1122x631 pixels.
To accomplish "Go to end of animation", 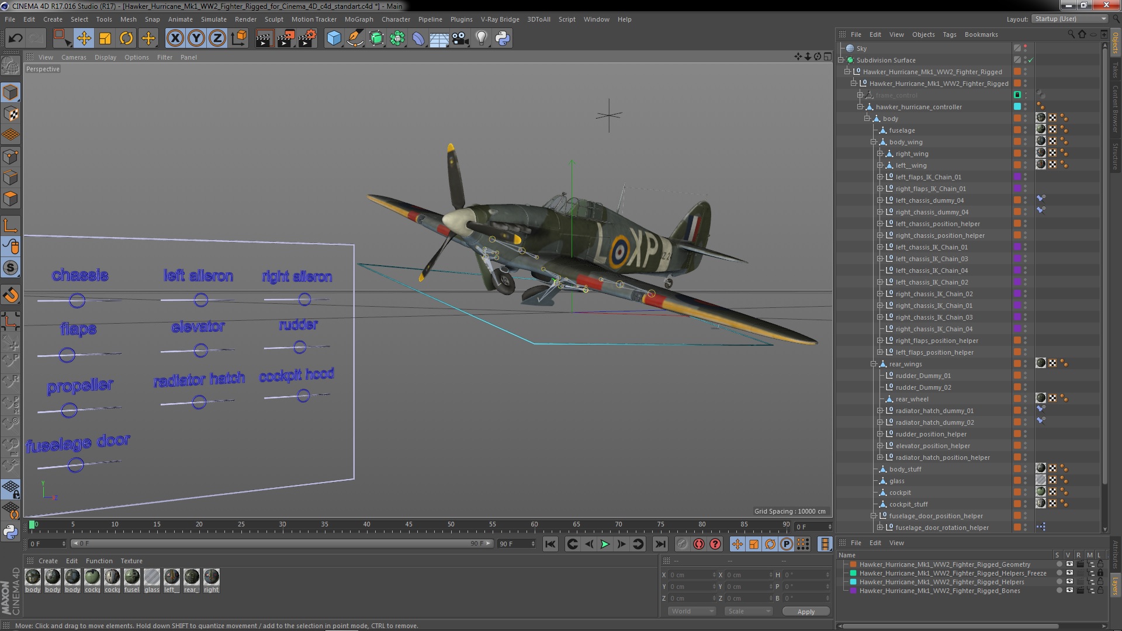I will click(660, 545).
